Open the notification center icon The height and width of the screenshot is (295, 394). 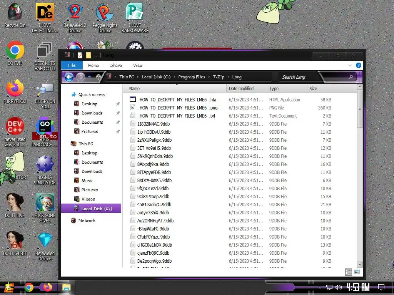[x=381, y=287]
